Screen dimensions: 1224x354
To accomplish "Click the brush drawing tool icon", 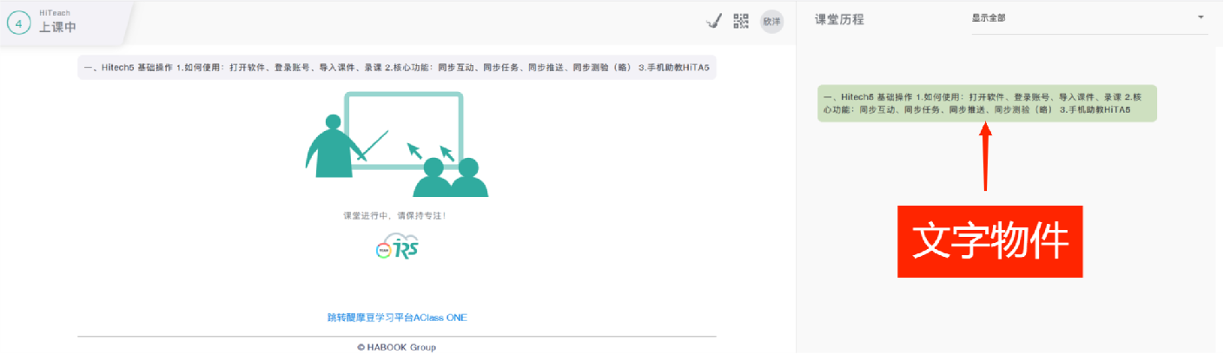I will [714, 22].
